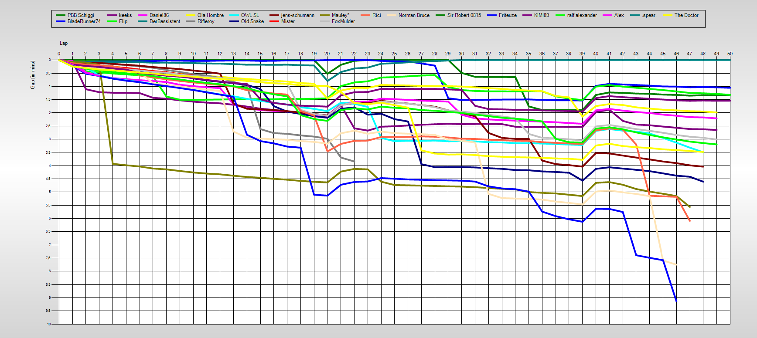This screenshot has width=757, height=338.
Task: Select the BladeRunner74 legend label
Action: pos(84,21)
